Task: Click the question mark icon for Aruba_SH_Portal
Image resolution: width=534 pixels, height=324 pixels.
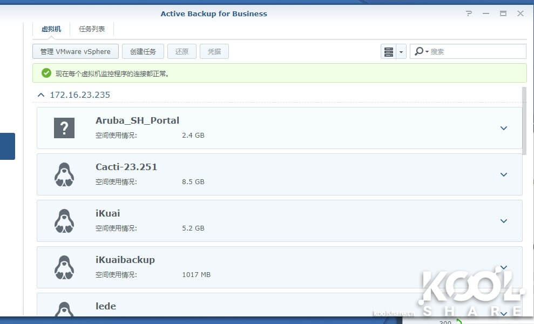Action: click(x=64, y=128)
